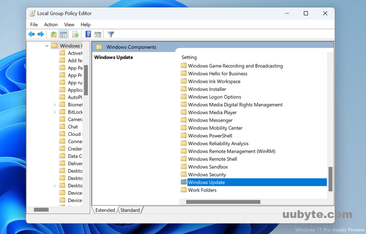The width and height of the screenshot is (366, 234).
Task: Click the Windows Sandbox folder icon
Action: click(184, 166)
